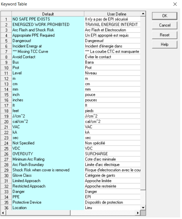Click the 'Not Specified' default cell
The height and width of the screenshot is (219, 182).
pos(48,143)
